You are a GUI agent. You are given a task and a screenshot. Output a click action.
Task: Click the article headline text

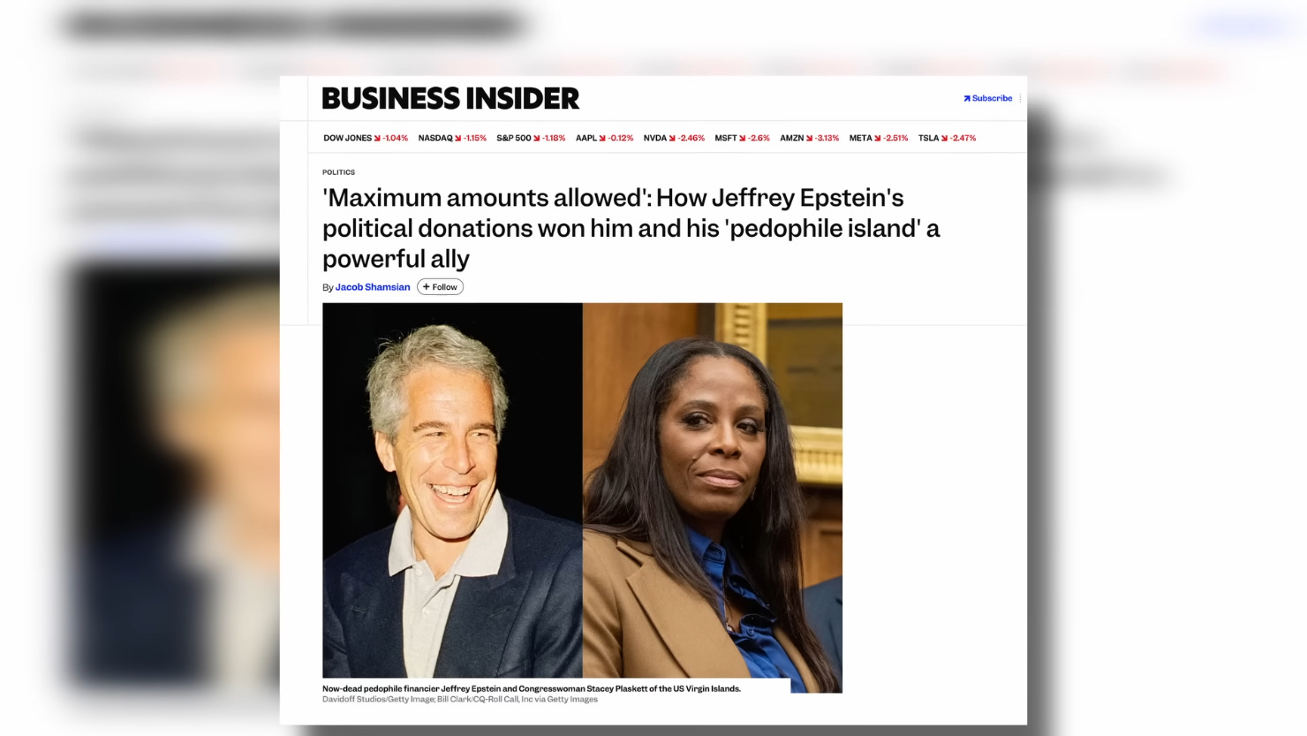point(631,228)
